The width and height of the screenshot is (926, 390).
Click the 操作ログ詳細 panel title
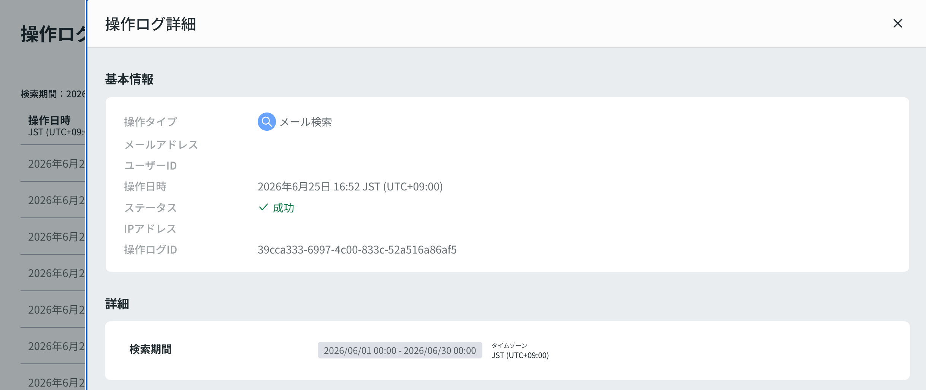(151, 24)
